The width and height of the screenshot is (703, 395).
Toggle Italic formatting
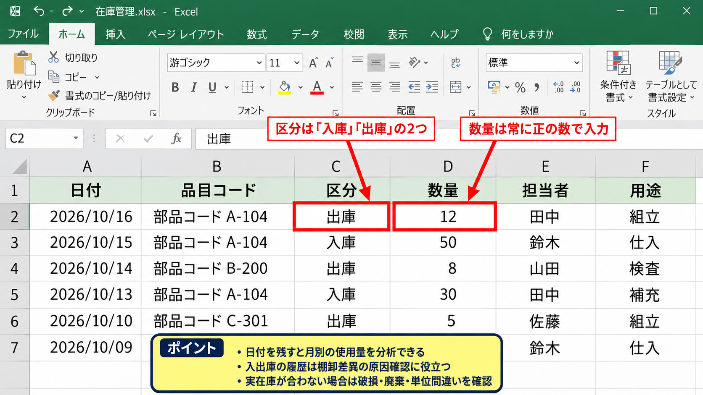click(193, 87)
